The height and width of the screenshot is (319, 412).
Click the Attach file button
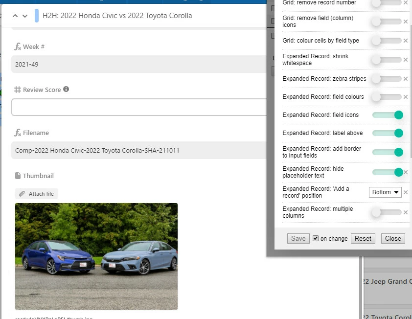[x=36, y=194]
